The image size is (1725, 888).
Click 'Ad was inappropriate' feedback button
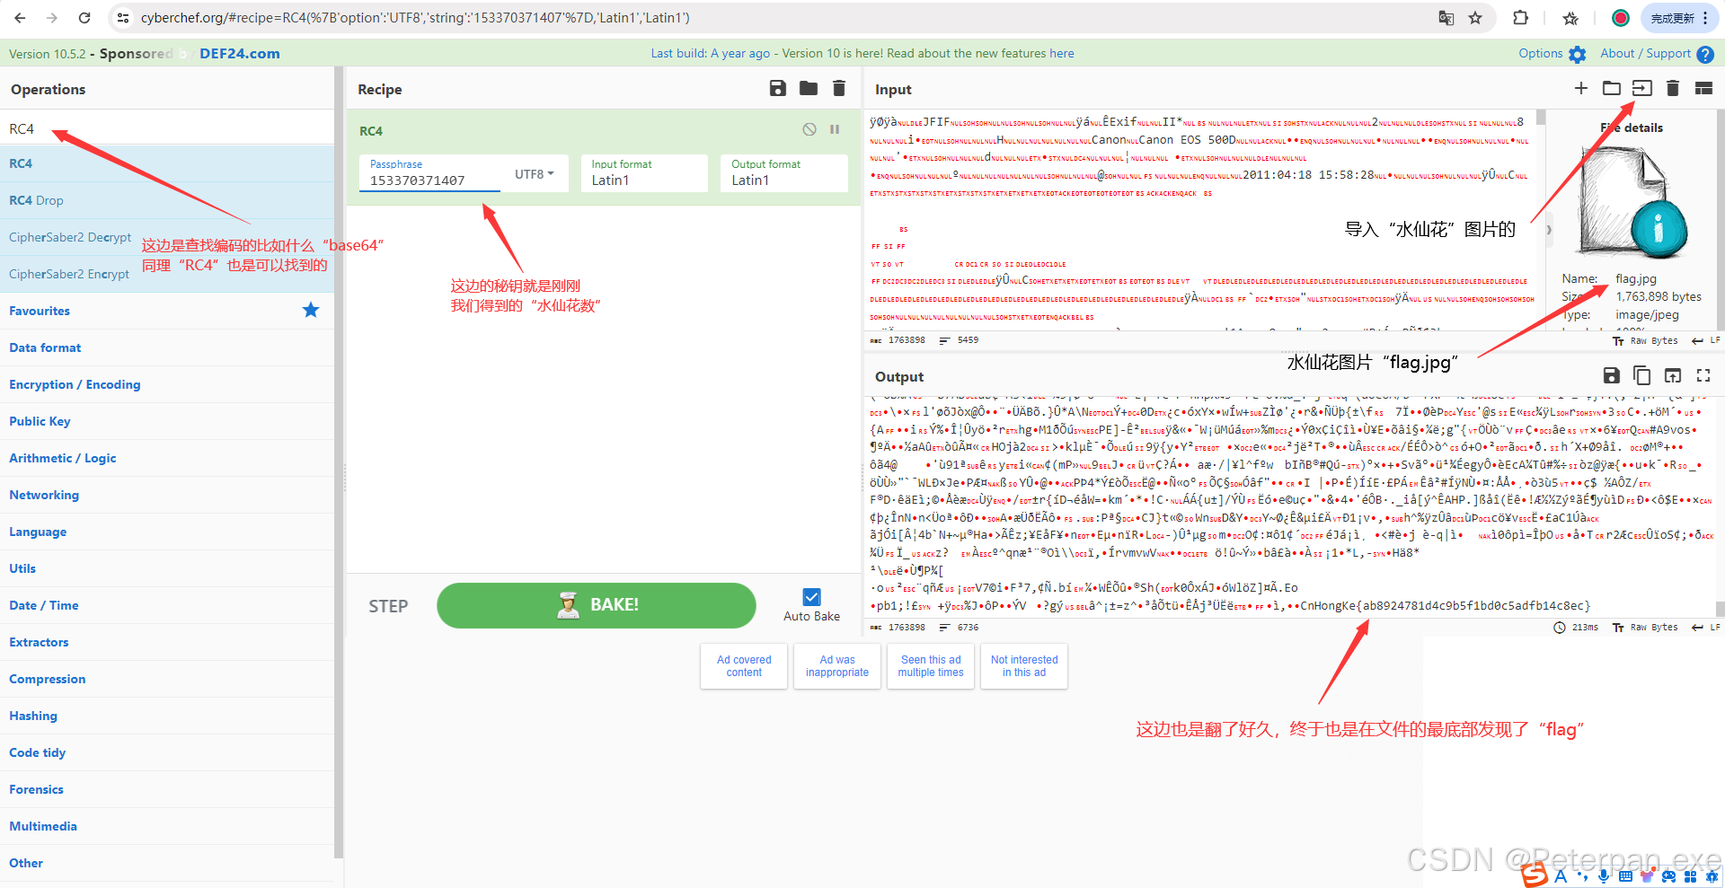pos(837,666)
